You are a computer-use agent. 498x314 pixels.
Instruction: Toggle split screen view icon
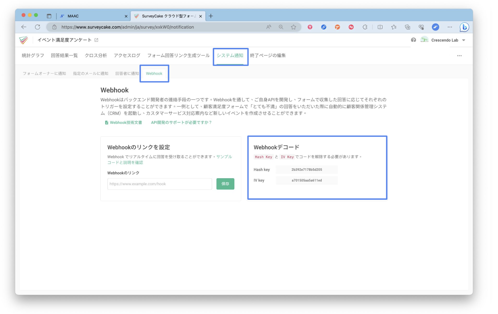pos(380,27)
